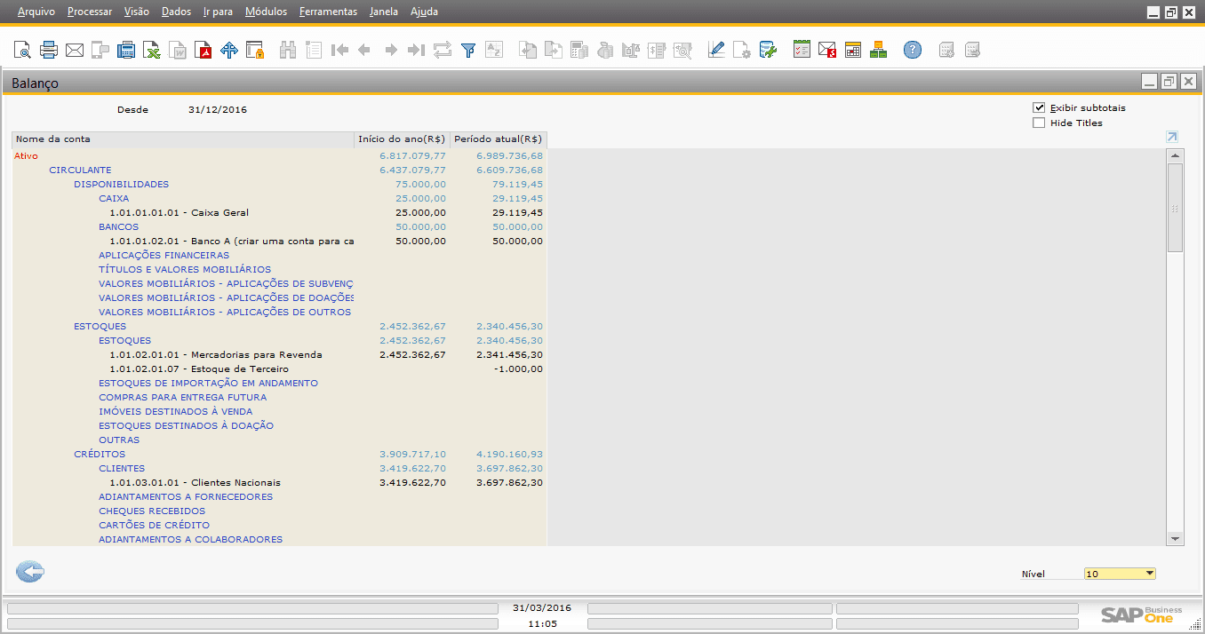
Task: Open the Módulos menu
Action: [x=266, y=12]
